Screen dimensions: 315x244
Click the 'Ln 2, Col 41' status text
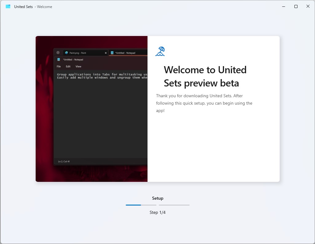click(x=64, y=161)
